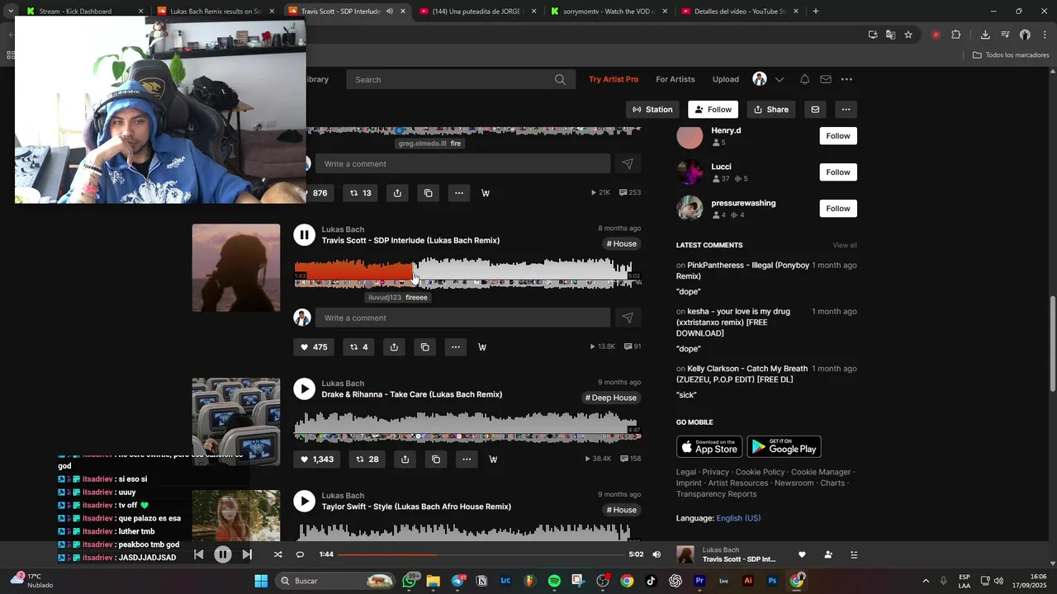Open More options on track with 876 likes

tap(458, 193)
